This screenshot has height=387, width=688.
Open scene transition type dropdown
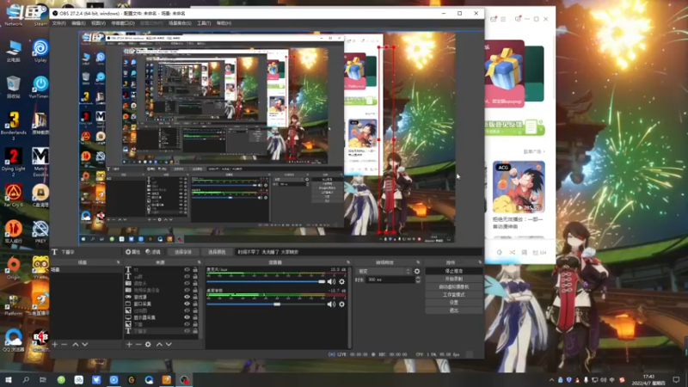[x=384, y=271]
